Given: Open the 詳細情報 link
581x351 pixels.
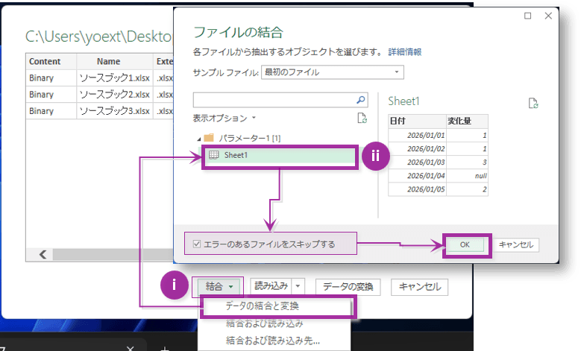Looking at the screenshot, I should pos(405,52).
